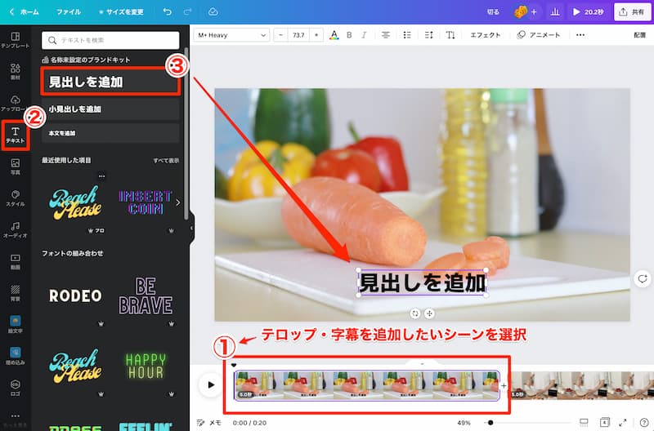Viewport: 654px width, 431px height.
Task: Select the second scene clip in timeline
Action: tap(582, 385)
